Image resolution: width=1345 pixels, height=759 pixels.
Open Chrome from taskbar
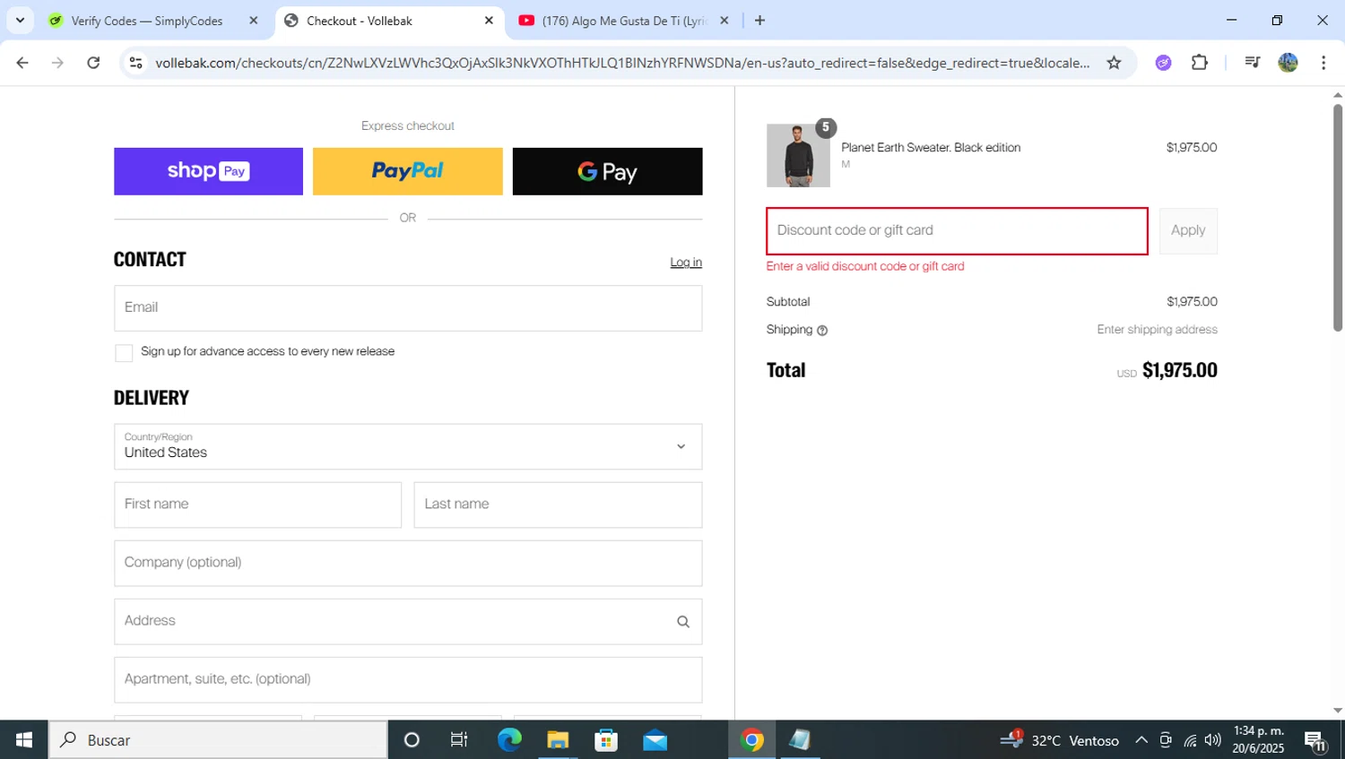[x=752, y=740]
